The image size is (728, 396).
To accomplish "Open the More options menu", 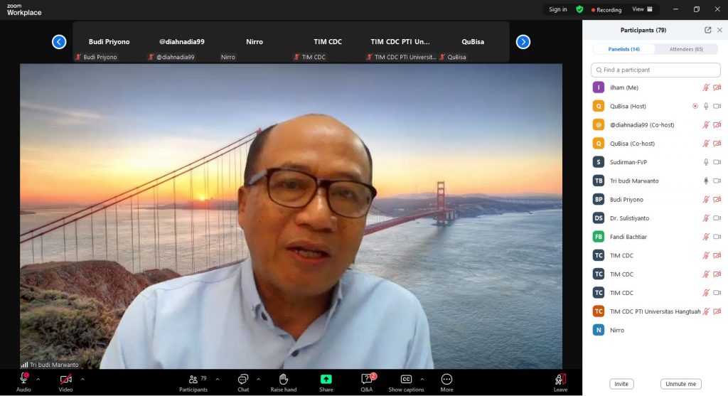I will (x=446, y=380).
